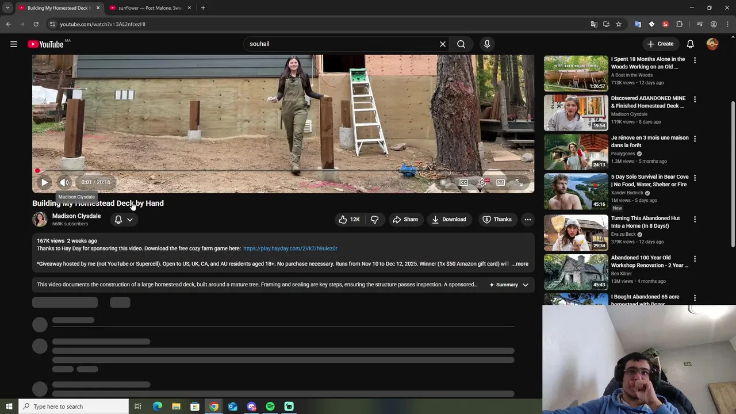Open more actions menu beside Thanks

(x=527, y=219)
